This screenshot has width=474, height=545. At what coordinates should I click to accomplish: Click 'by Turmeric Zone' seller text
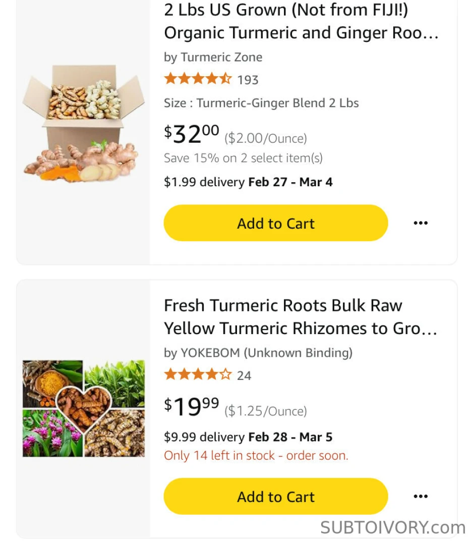tap(213, 57)
